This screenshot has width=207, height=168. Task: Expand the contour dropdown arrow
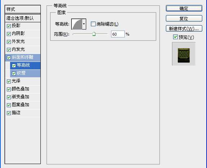point(84,24)
